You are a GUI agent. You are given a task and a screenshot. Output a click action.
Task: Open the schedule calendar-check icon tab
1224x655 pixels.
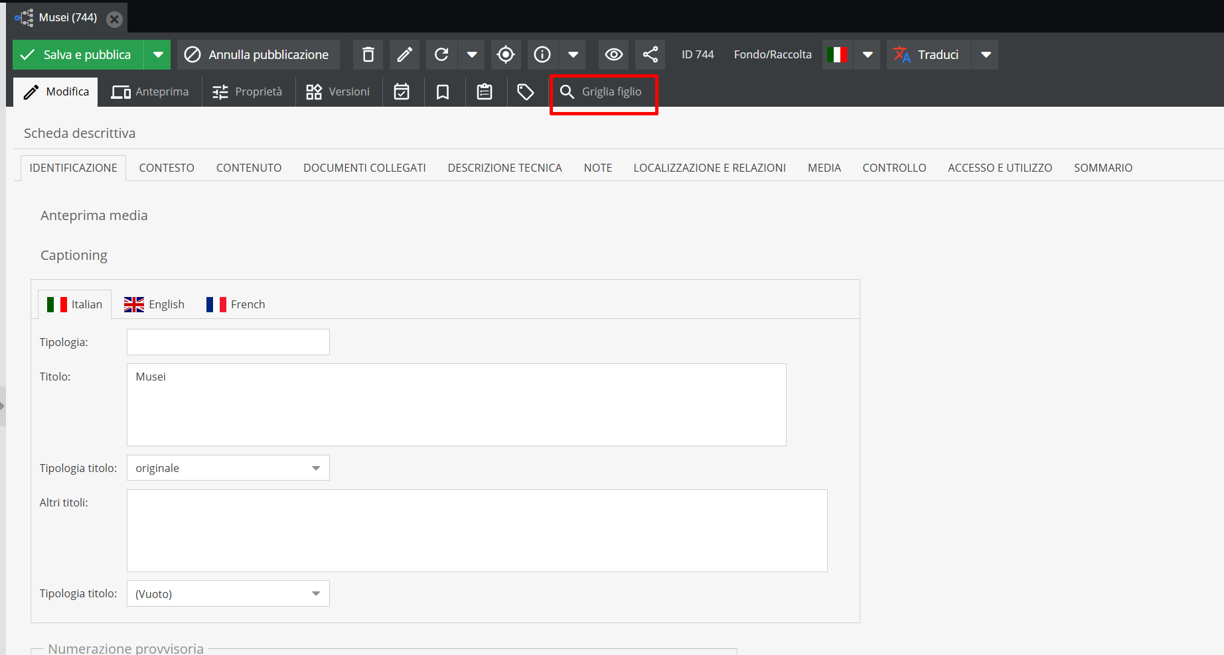point(402,91)
